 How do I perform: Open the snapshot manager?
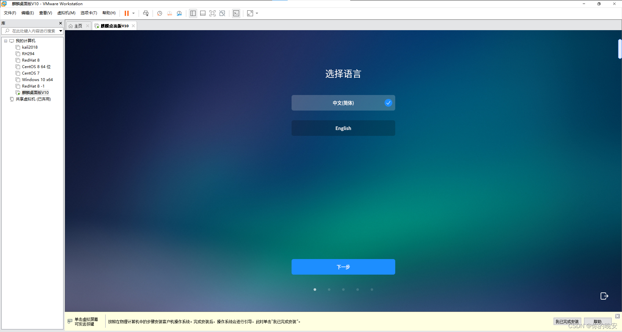[x=179, y=13]
